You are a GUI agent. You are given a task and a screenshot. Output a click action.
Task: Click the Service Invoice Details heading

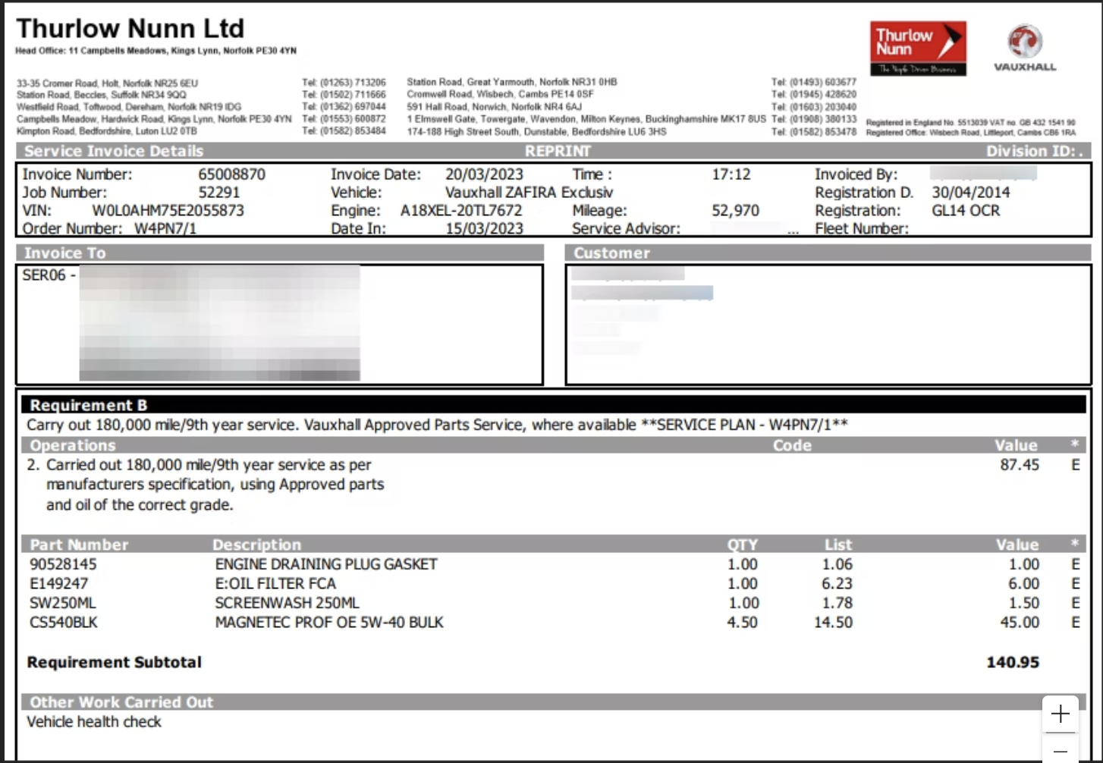pos(114,151)
